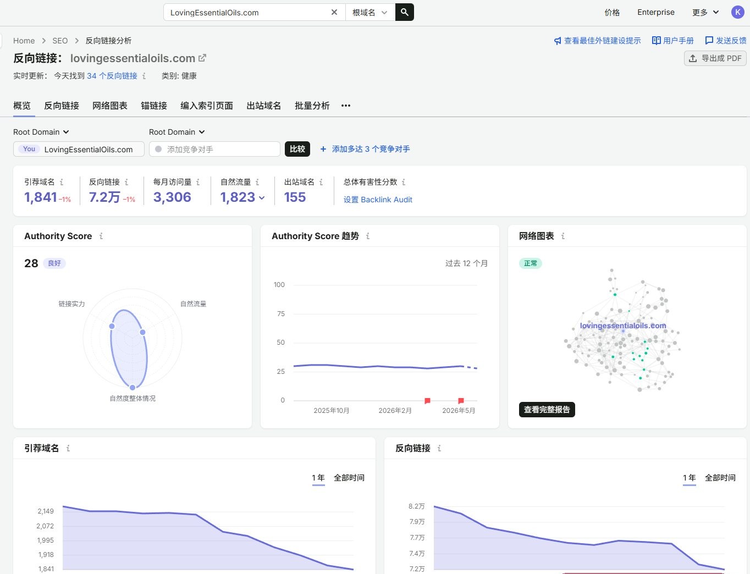Select 1 年 in 反向链接 chart
750x574 pixels.
[x=690, y=478]
